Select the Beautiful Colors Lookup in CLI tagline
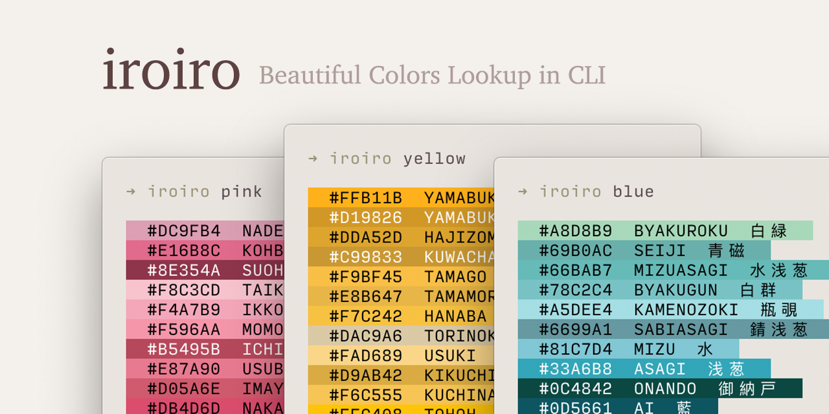Screen dimensions: 829x414 pos(432,76)
